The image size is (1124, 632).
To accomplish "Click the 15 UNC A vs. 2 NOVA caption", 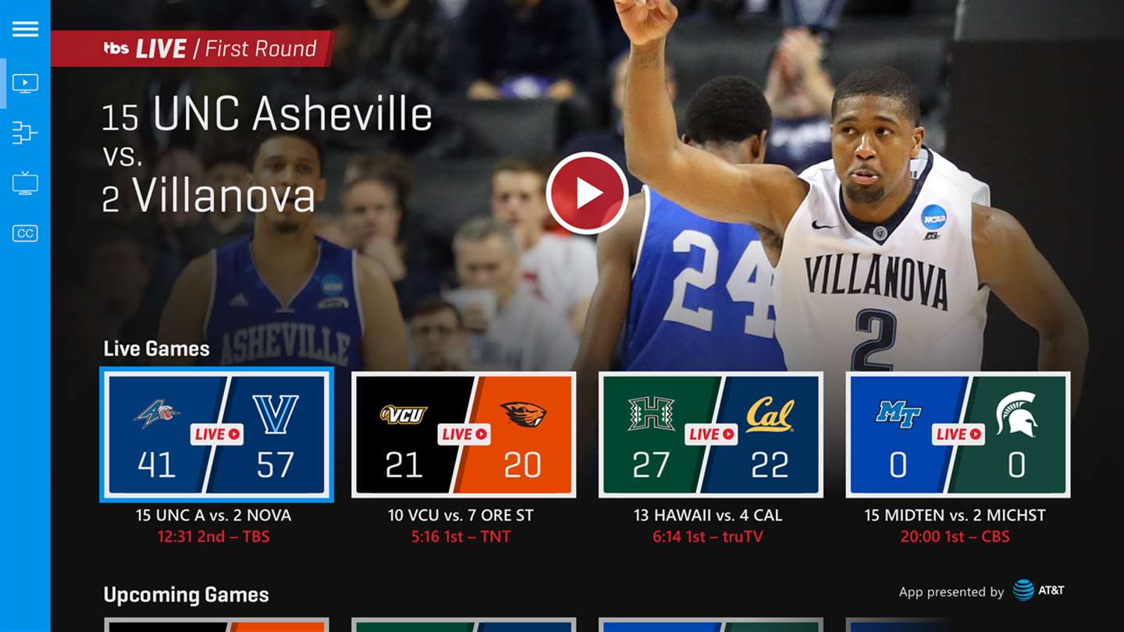I will point(213,515).
